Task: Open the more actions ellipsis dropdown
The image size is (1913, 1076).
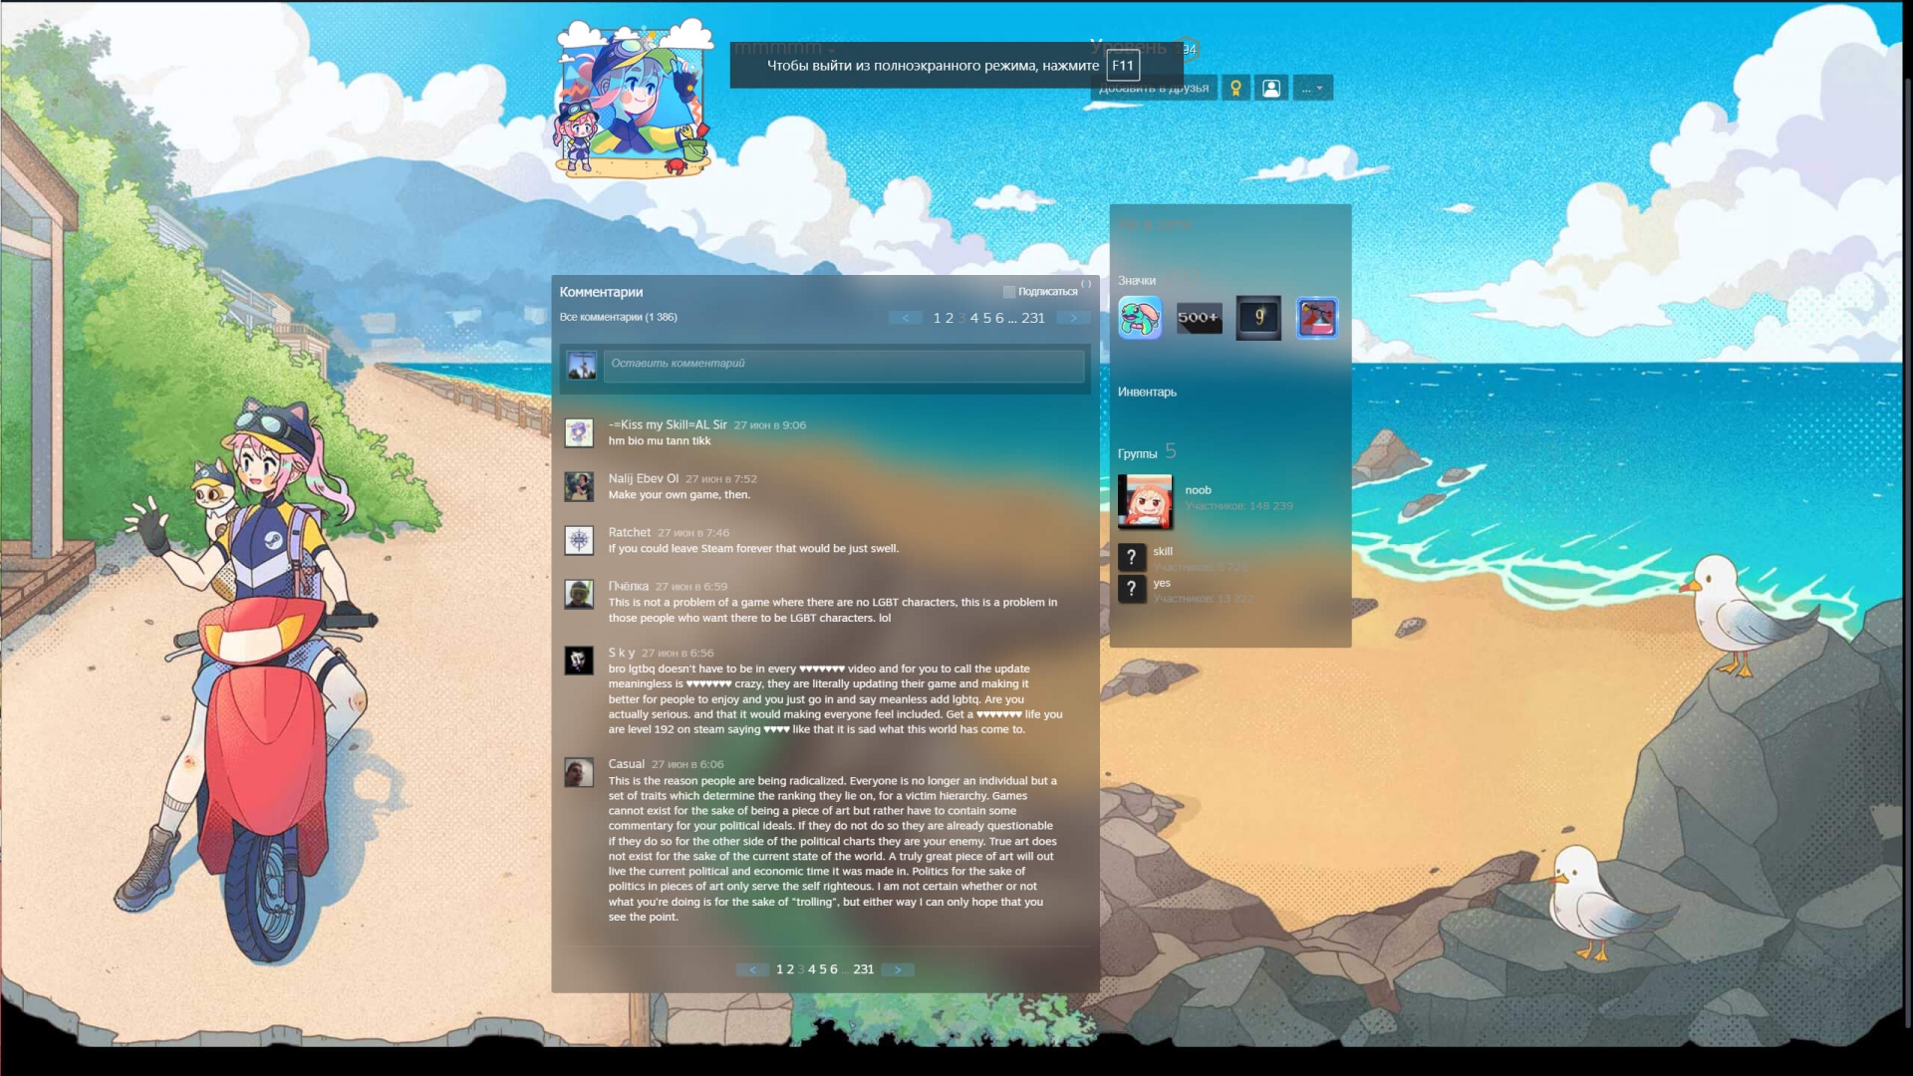Action: (1312, 88)
